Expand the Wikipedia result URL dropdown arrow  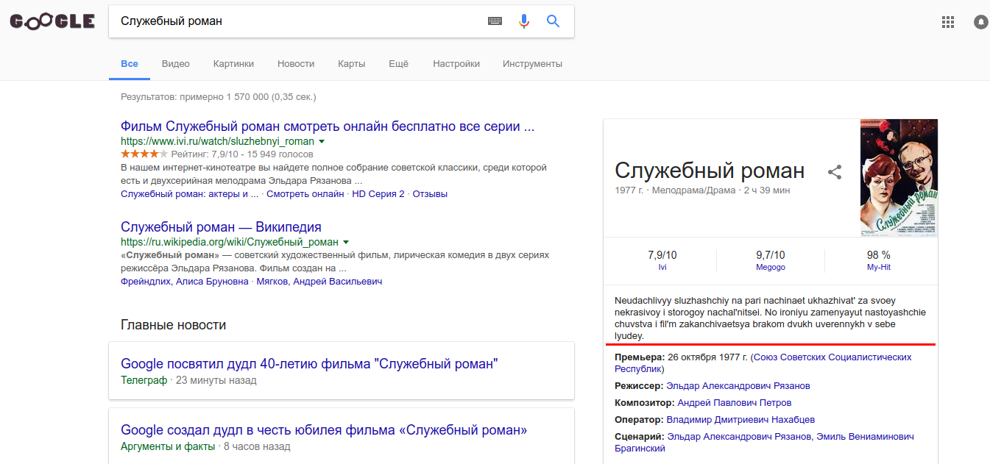click(346, 242)
